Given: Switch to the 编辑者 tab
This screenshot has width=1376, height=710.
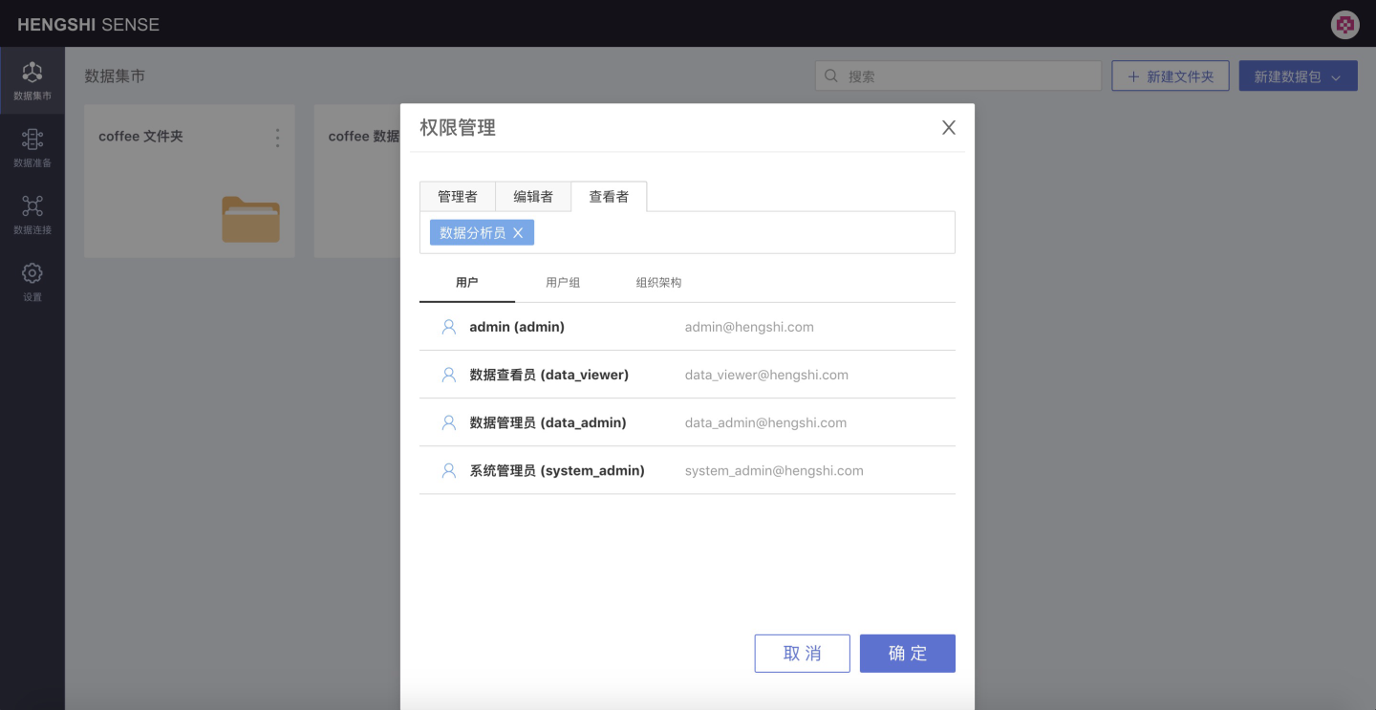Looking at the screenshot, I should click(532, 197).
